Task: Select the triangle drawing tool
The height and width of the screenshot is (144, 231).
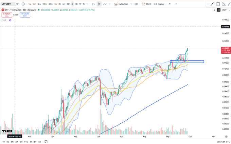Action: pos(224,4)
